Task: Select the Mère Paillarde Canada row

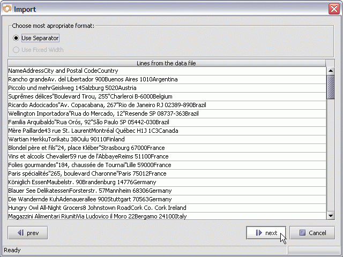Action: click(x=167, y=131)
